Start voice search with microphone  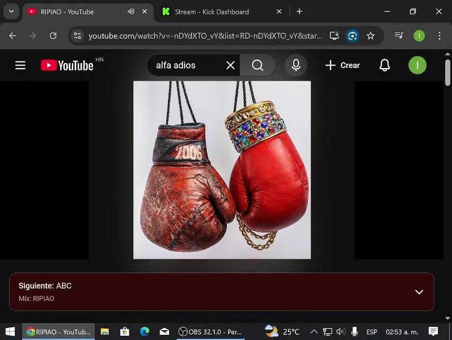[x=296, y=66]
